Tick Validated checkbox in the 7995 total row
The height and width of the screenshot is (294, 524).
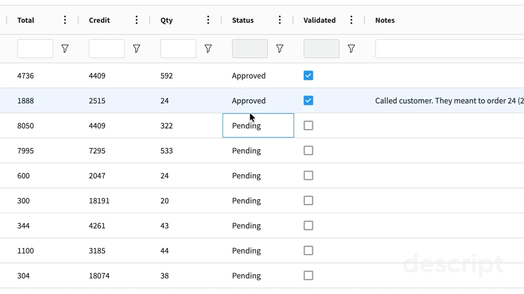point(308,151)
